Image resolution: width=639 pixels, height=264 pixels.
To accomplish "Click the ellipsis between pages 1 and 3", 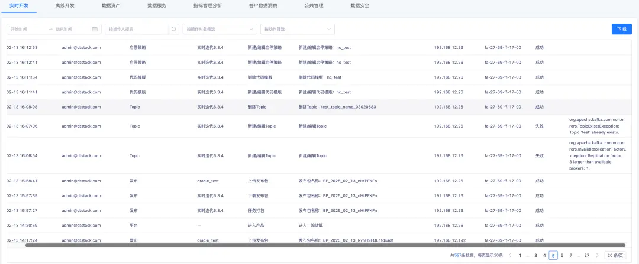I will [x=528, y=256].
